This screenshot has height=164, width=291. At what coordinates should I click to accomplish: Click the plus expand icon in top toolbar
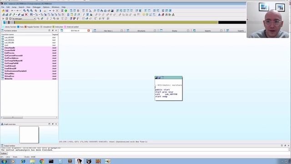[54, 11]
